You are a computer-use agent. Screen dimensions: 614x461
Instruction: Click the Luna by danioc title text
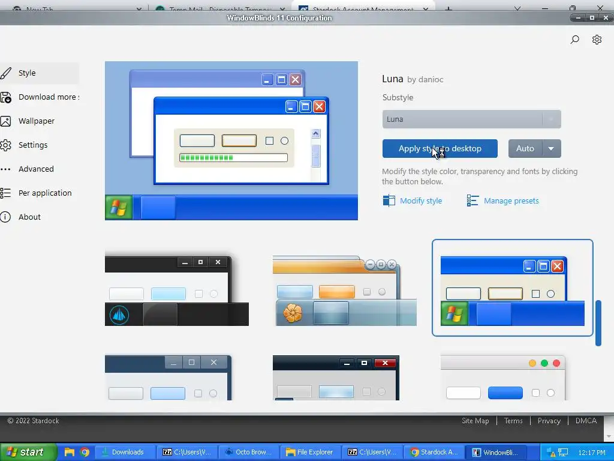(413, 79)
